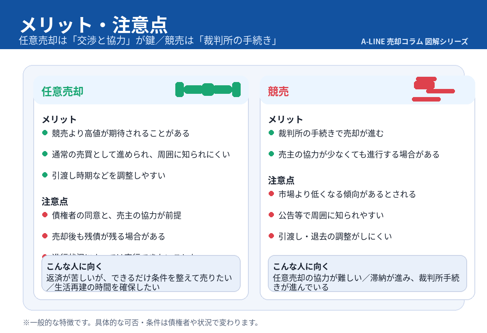Image resolution: width=487 pixels, height=333 pixels.
Task: Select the 任意売却 card heading
Action: (62, 91)
